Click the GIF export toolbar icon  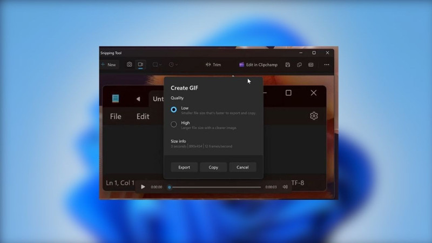[311, 65]
